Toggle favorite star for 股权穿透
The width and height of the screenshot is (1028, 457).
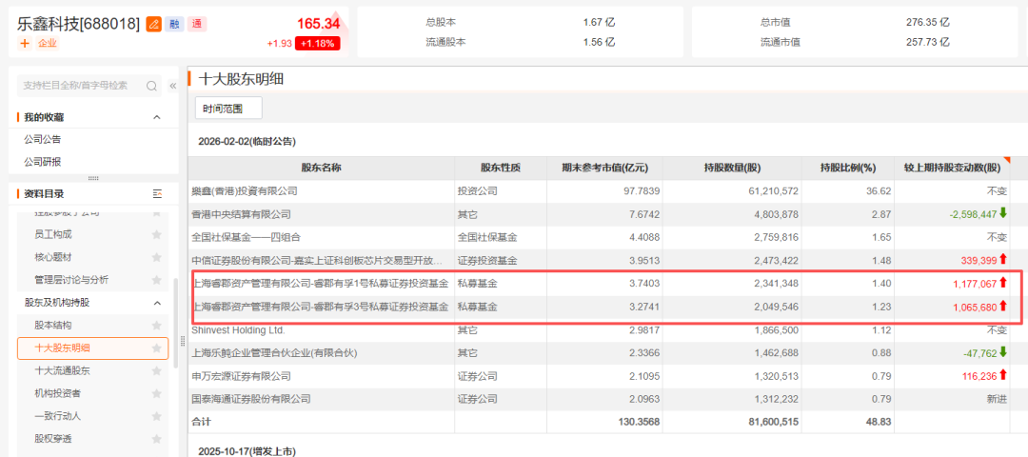(x=156, y=439)
